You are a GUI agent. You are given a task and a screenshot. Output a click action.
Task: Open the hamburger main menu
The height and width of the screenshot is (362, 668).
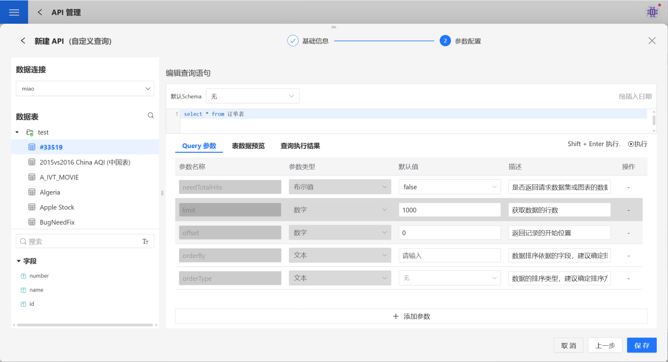point(14,13)
